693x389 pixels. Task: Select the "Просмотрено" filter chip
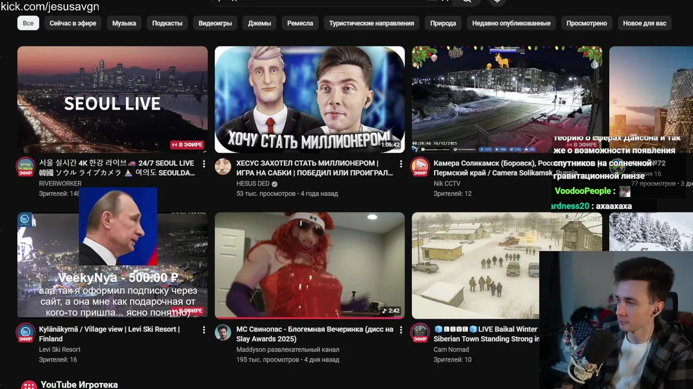(x=586, y=23)
